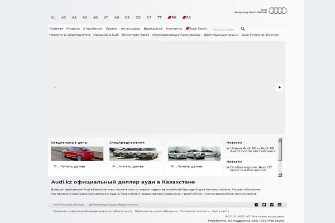Click heading Audi.kz официальный диллер
Screen dimensions: 335x223
click(123, 182)
